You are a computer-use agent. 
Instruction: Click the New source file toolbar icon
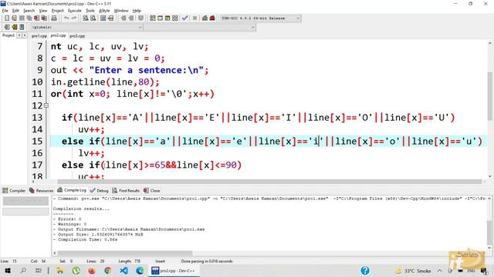coord(7,18)
